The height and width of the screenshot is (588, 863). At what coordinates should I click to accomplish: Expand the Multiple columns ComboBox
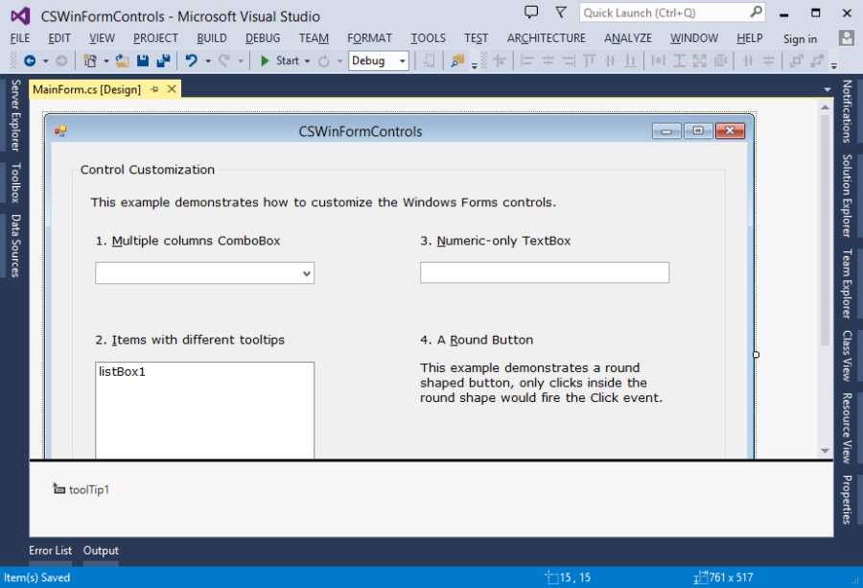(x=307, y=273)
